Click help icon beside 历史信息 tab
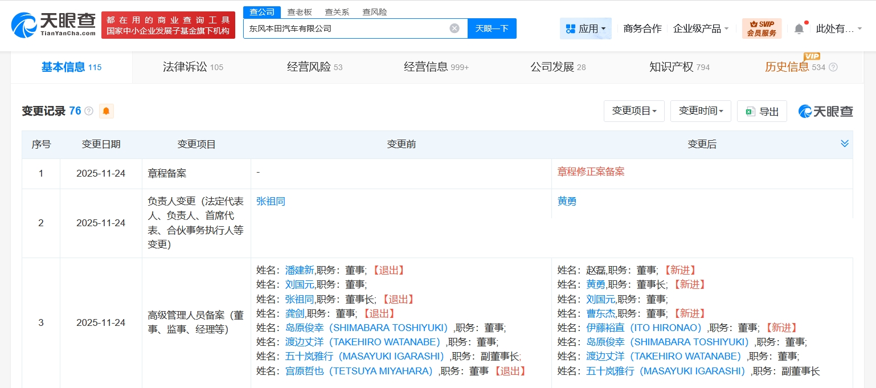The height and width of the screenshot is (388, 876). coord(833,67)
